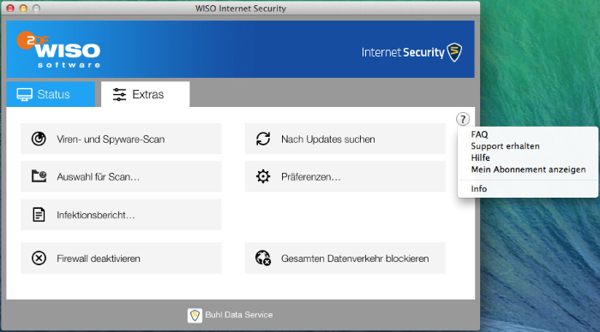This screenshot has width=600, height=332.
Task: Click the globe block traffic icon
Action: click(x=263, y=258)
